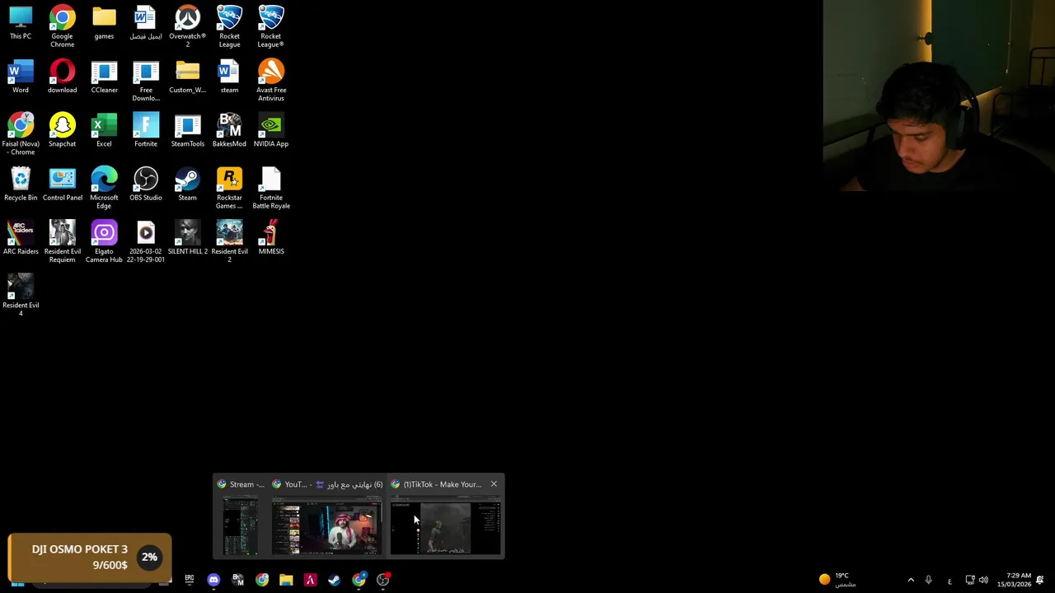The width and height of the screenshot is (1055, 593).
Task: Select the Overwatch 2 shortcut
Action: 187,26
